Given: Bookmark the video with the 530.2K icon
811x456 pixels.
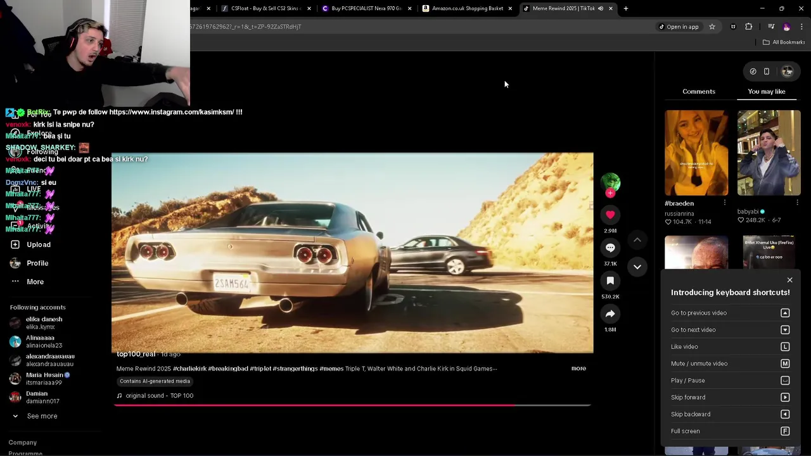Looking at the screenshot, I should pyautogui.click(x=610, y=281).
